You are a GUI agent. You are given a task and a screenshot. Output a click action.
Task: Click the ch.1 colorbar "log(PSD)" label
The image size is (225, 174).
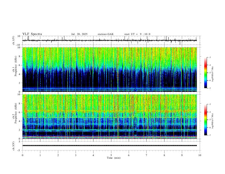(213, 74)
